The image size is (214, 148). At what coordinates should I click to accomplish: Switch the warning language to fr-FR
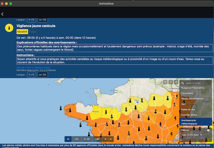coord(32,75)
